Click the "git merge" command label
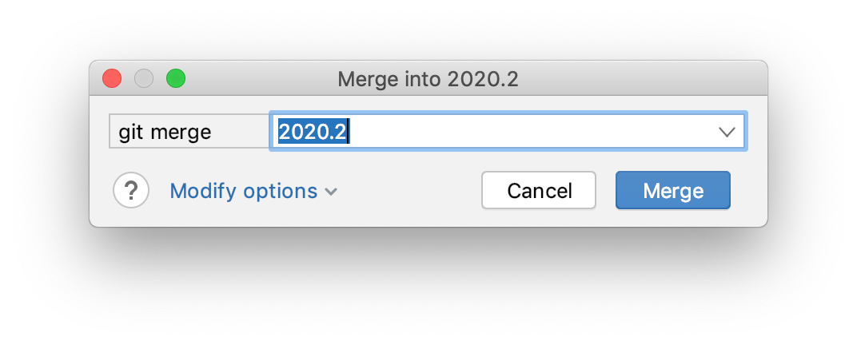This screenshot has height=345, width=857. (x=165, y=132)
